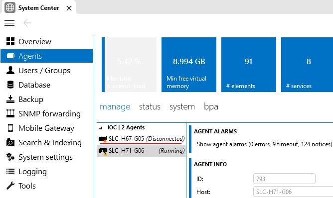Switch to the system tab

(x=182, y=106)
